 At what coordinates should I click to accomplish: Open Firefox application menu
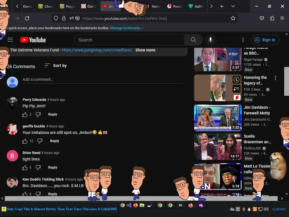click(282, 18)
